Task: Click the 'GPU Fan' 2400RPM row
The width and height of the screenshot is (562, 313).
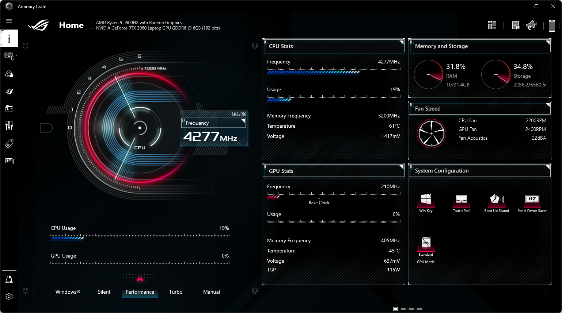Action: point(502,129)
